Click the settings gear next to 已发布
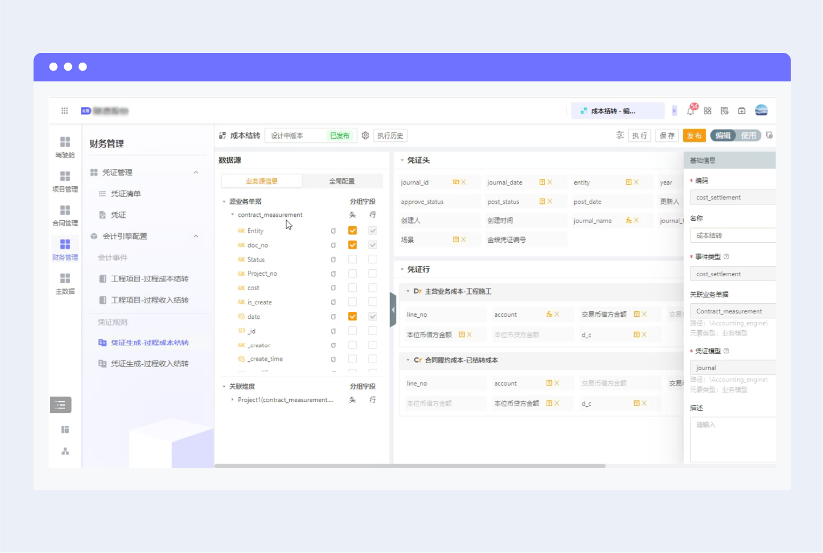This screenshot has width=823, height=553. click(365, 135)
